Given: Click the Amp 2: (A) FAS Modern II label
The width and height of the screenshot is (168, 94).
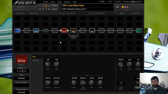Looking at the screenshot, I should [x=96, y=13].
